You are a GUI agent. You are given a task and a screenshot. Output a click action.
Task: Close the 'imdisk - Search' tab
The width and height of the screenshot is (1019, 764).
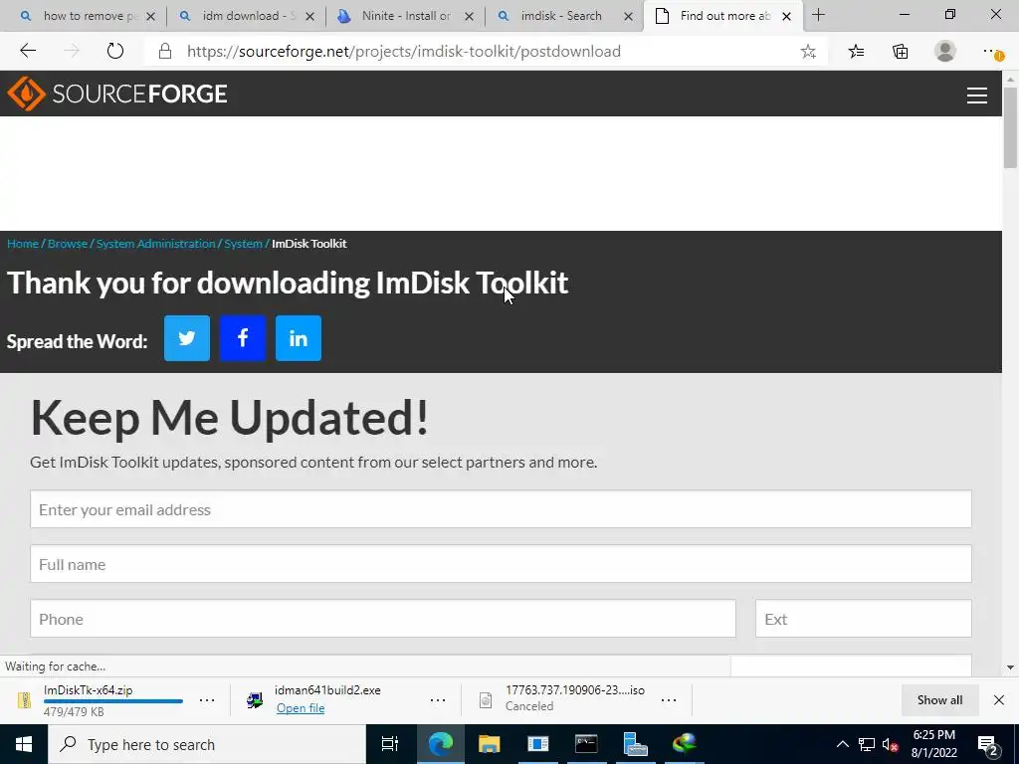(628, 16)
